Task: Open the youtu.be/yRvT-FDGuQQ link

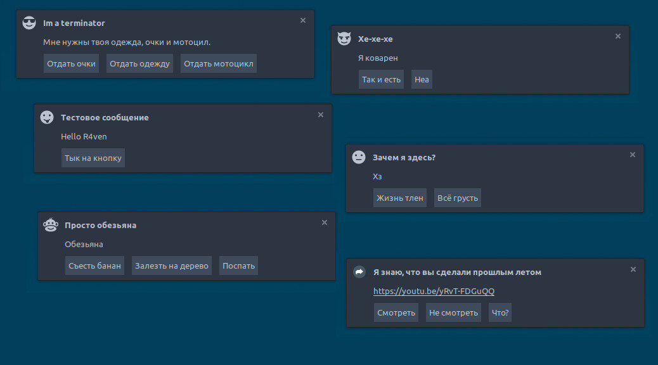Action: (434, 291)
